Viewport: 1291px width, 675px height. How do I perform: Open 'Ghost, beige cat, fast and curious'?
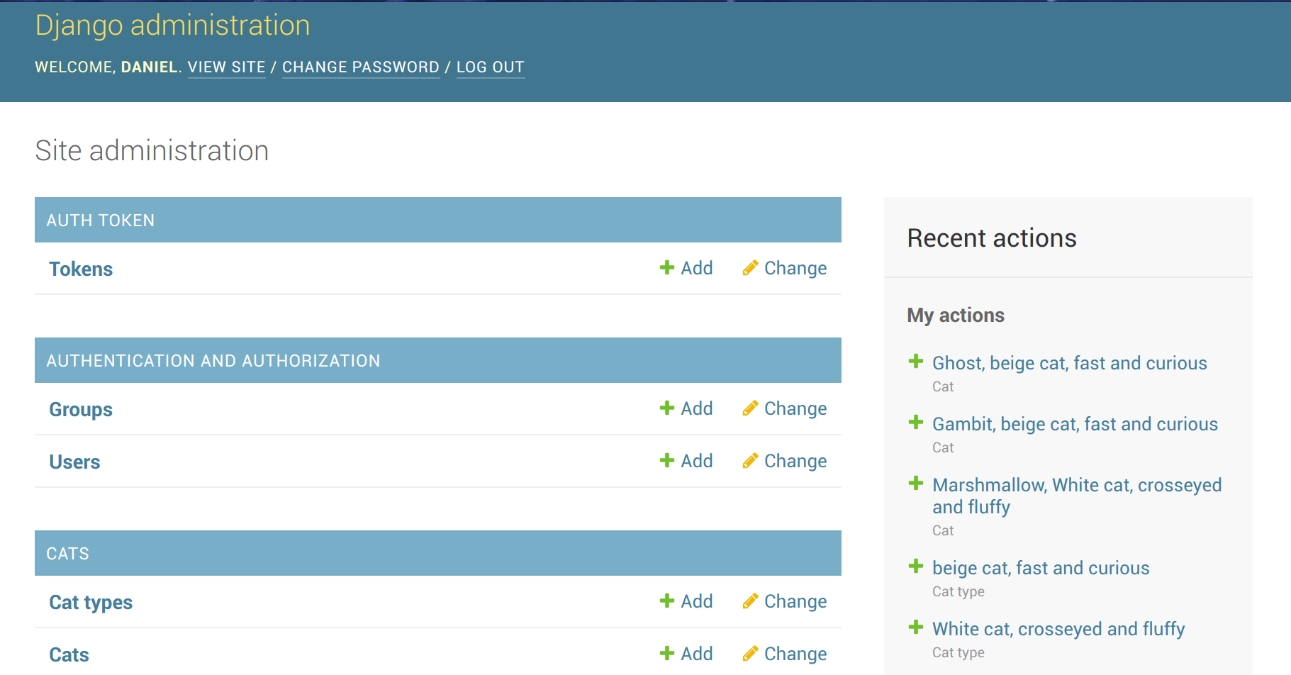coord(1070,363)
